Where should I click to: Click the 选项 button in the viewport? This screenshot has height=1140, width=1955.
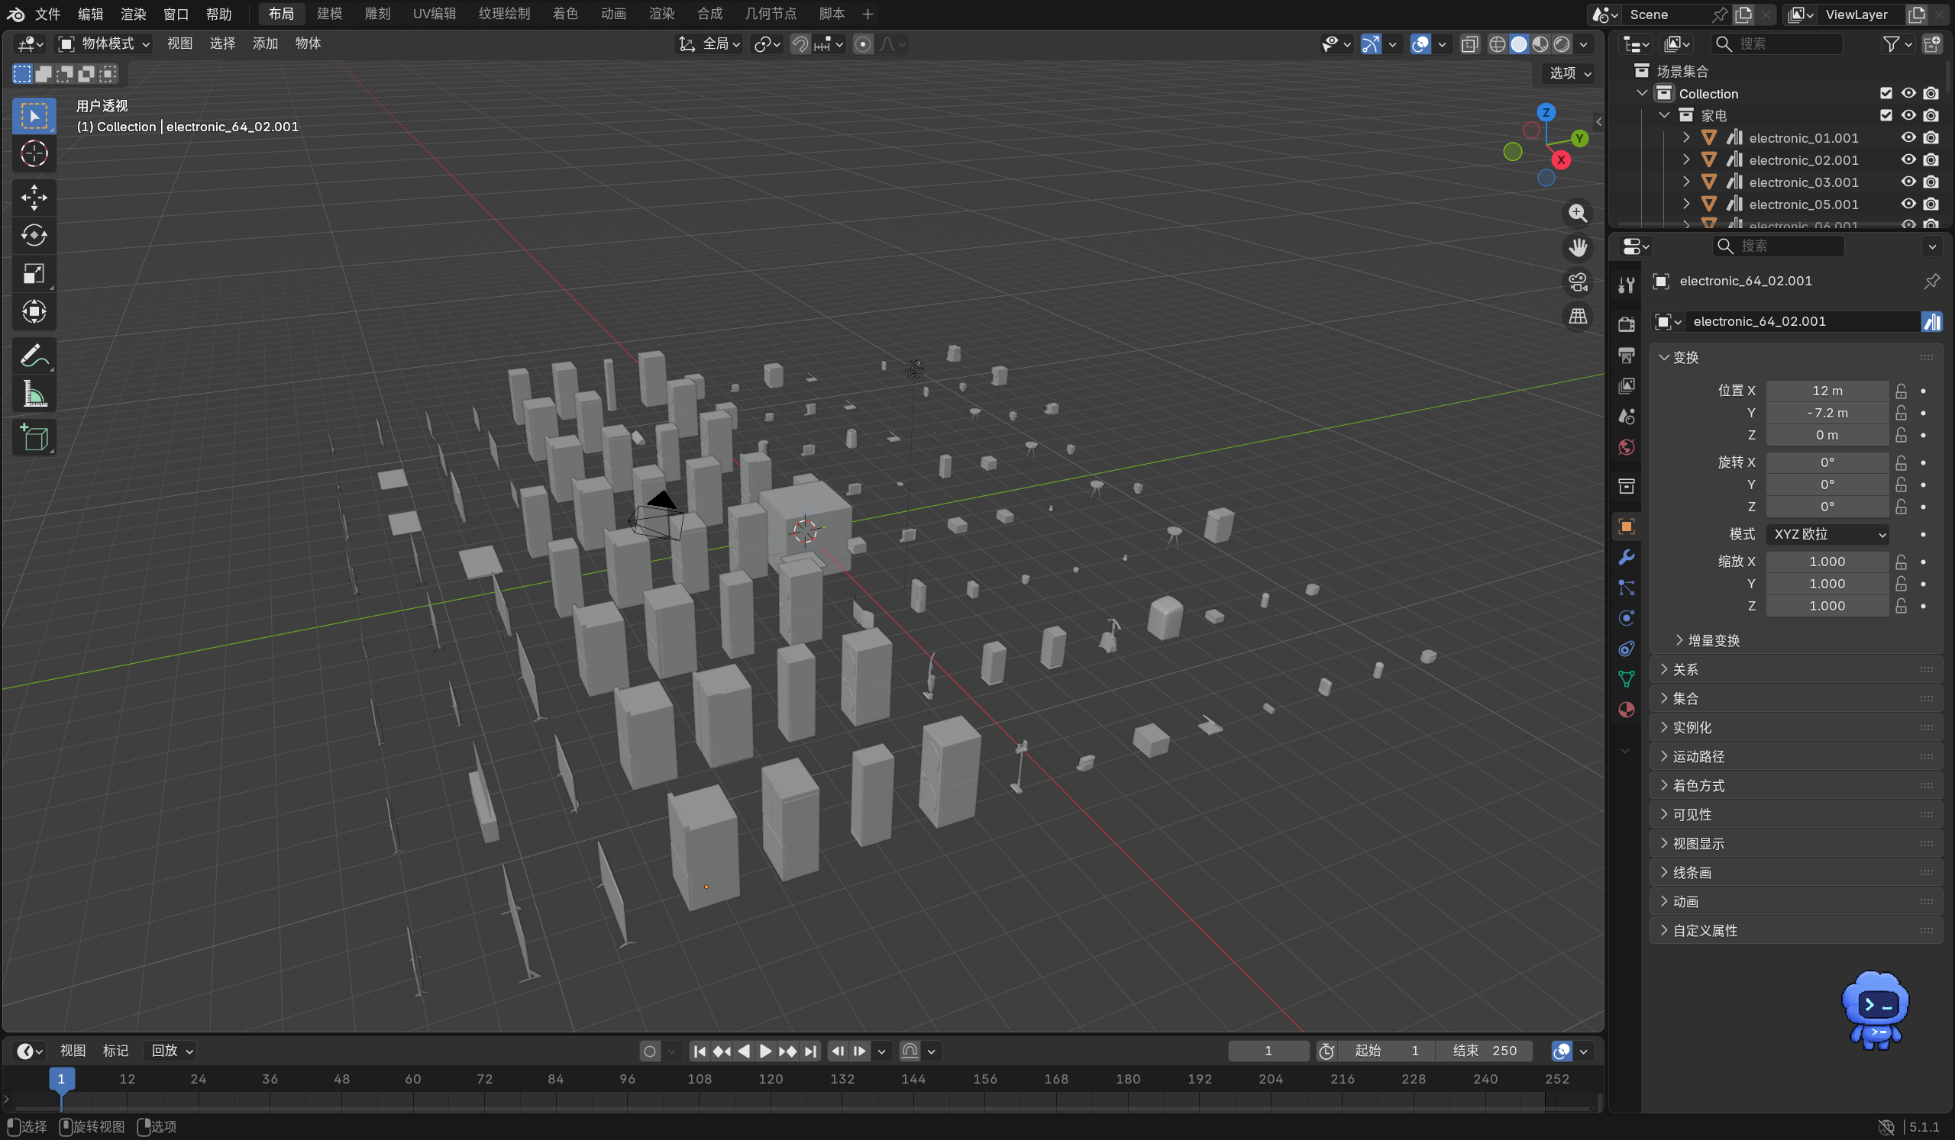[x=1571, y=72]
